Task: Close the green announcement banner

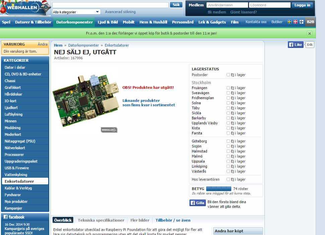Action: (310, 34)
